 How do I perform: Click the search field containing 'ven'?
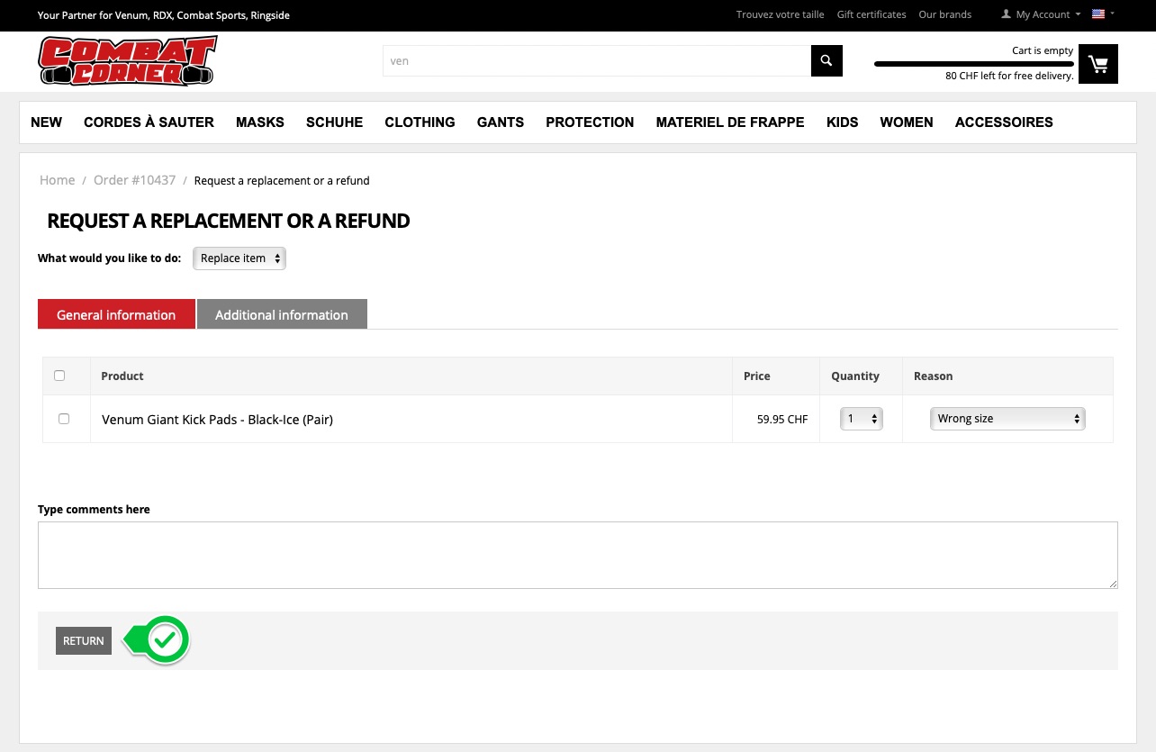tap(597, 61)
